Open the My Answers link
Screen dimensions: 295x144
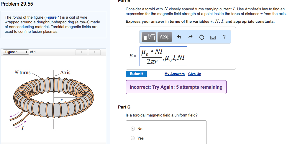174,74
